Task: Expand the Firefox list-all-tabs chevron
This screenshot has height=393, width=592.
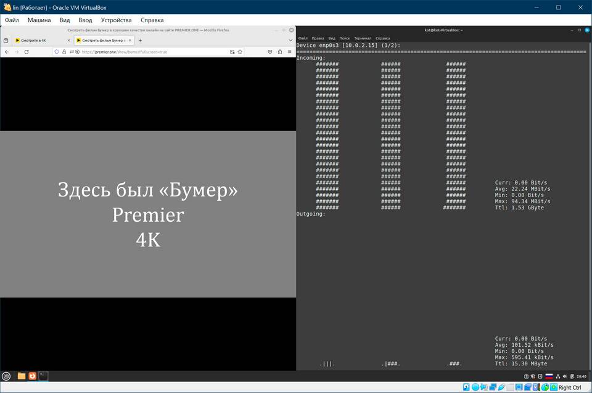Action: coord(290,41)
